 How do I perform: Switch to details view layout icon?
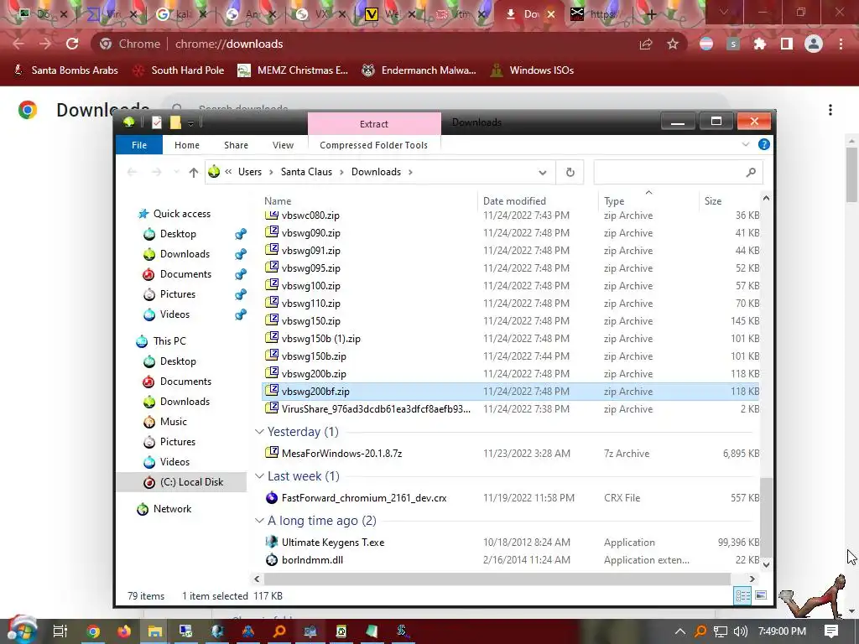tap(743, 596)
